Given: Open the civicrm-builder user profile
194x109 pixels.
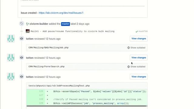Looking at the screenshot, I should point(39,24).
